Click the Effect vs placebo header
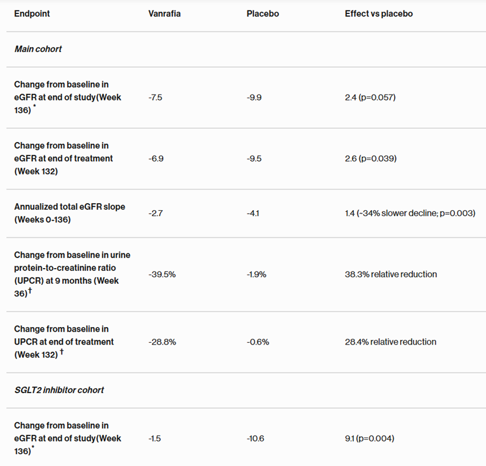486x466 pixels. [x=379, y=13]
